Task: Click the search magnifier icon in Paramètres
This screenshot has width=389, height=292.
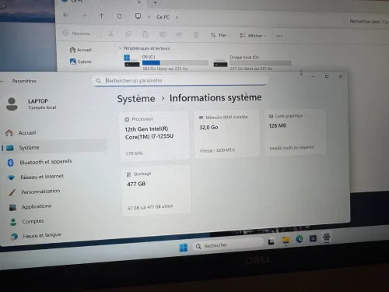Action: [x=99, y=81]
